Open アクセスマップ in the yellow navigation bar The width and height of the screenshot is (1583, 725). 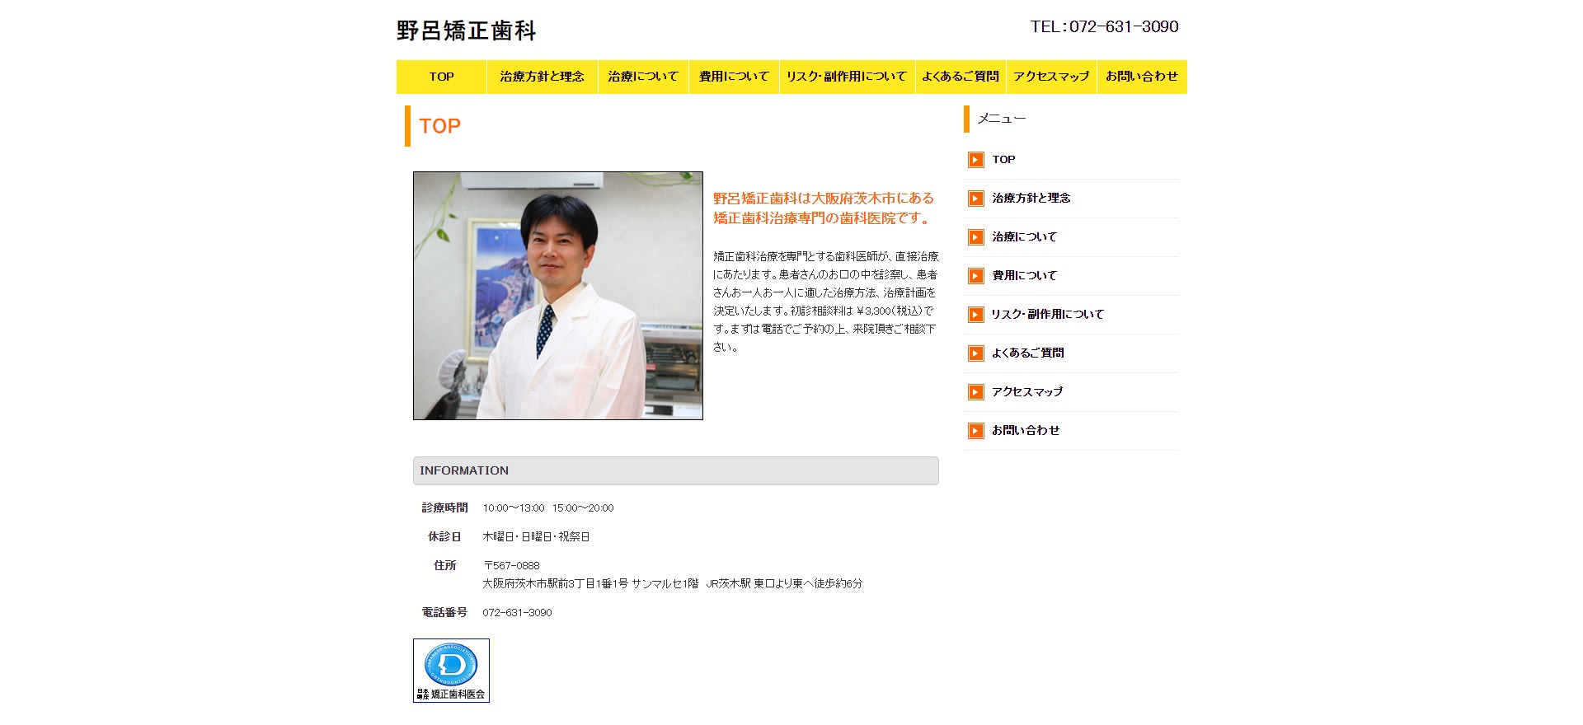[1051, 77]
